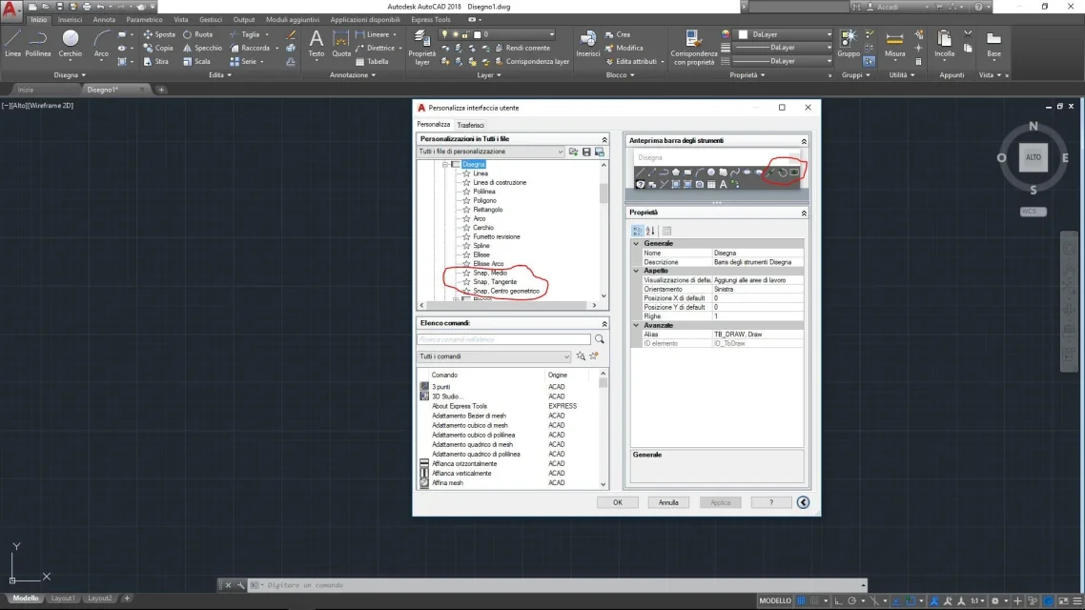Click the help question mark button
Viewport: 1085px width, 610px height.
(771, 503)
